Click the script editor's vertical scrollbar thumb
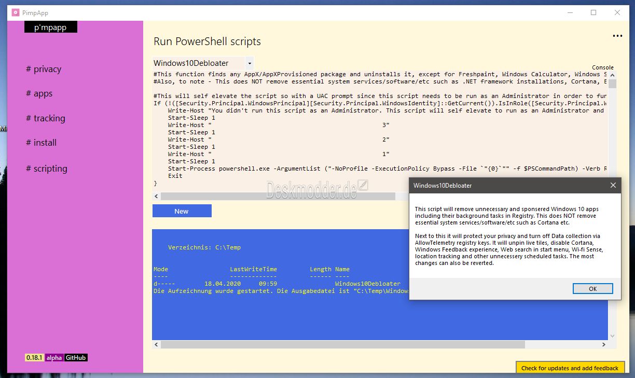Viewport: 635px width, 378px height. tap(612, 84)
